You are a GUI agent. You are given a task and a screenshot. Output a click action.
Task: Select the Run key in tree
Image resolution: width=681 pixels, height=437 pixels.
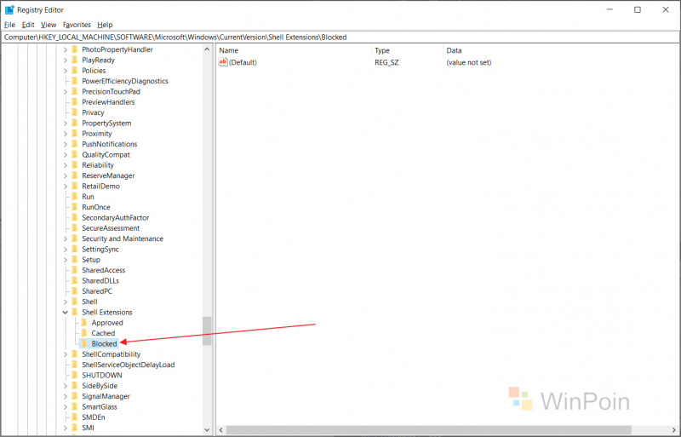tap(88, 197)
